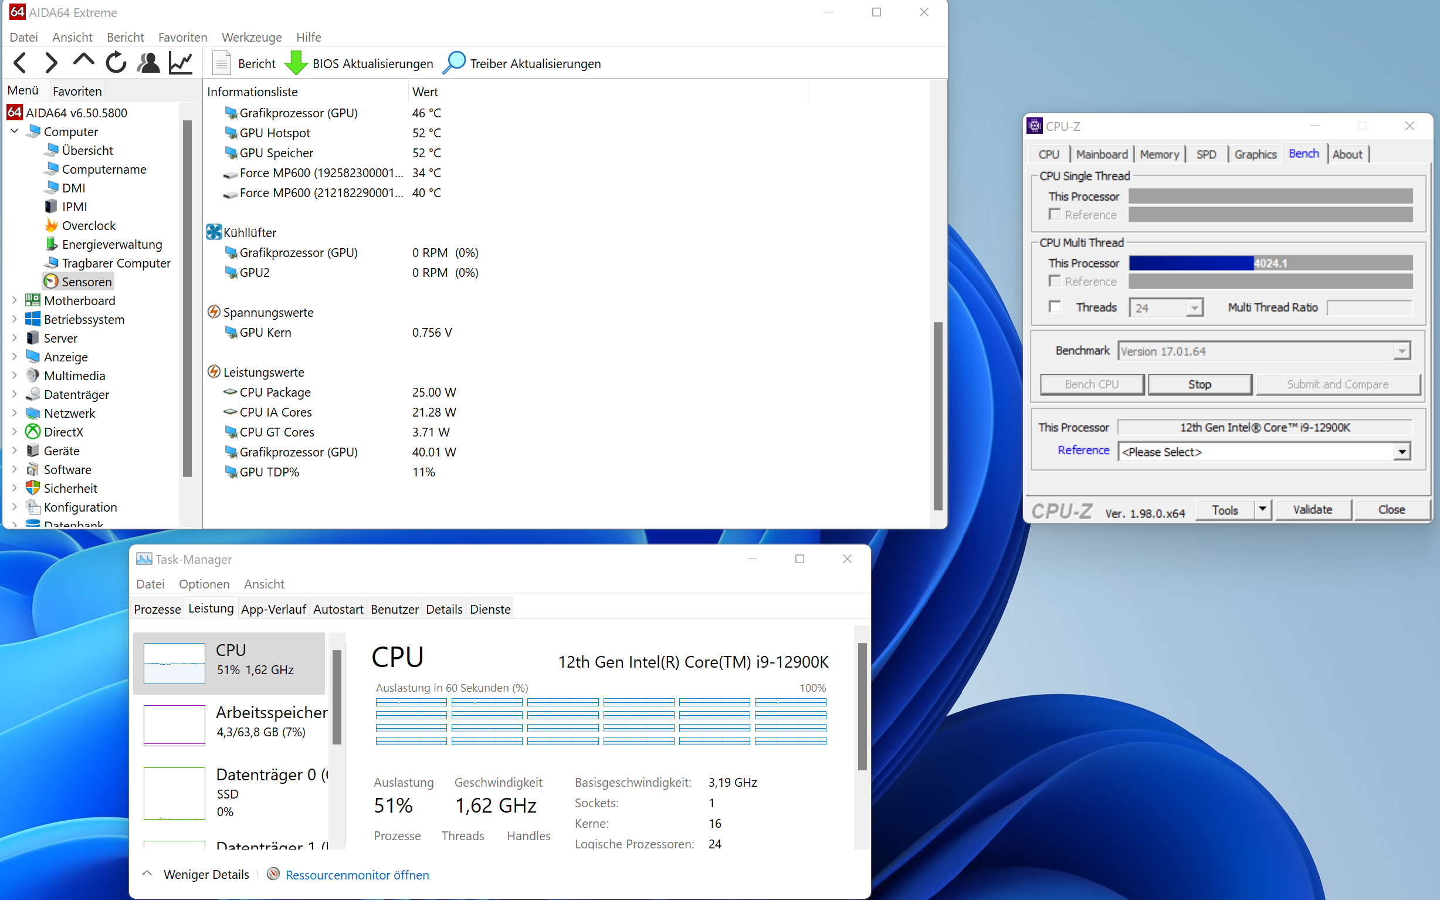Open the Reference Please Select dropdown
This screenshot has width=1440, height=900.
click(x=1402, y=452)
